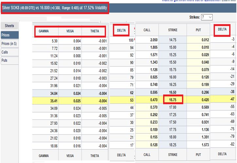Select the 17.25 strike cell
Image resolution: width=237 pixels, height=163 pixels.
(173, 115)
